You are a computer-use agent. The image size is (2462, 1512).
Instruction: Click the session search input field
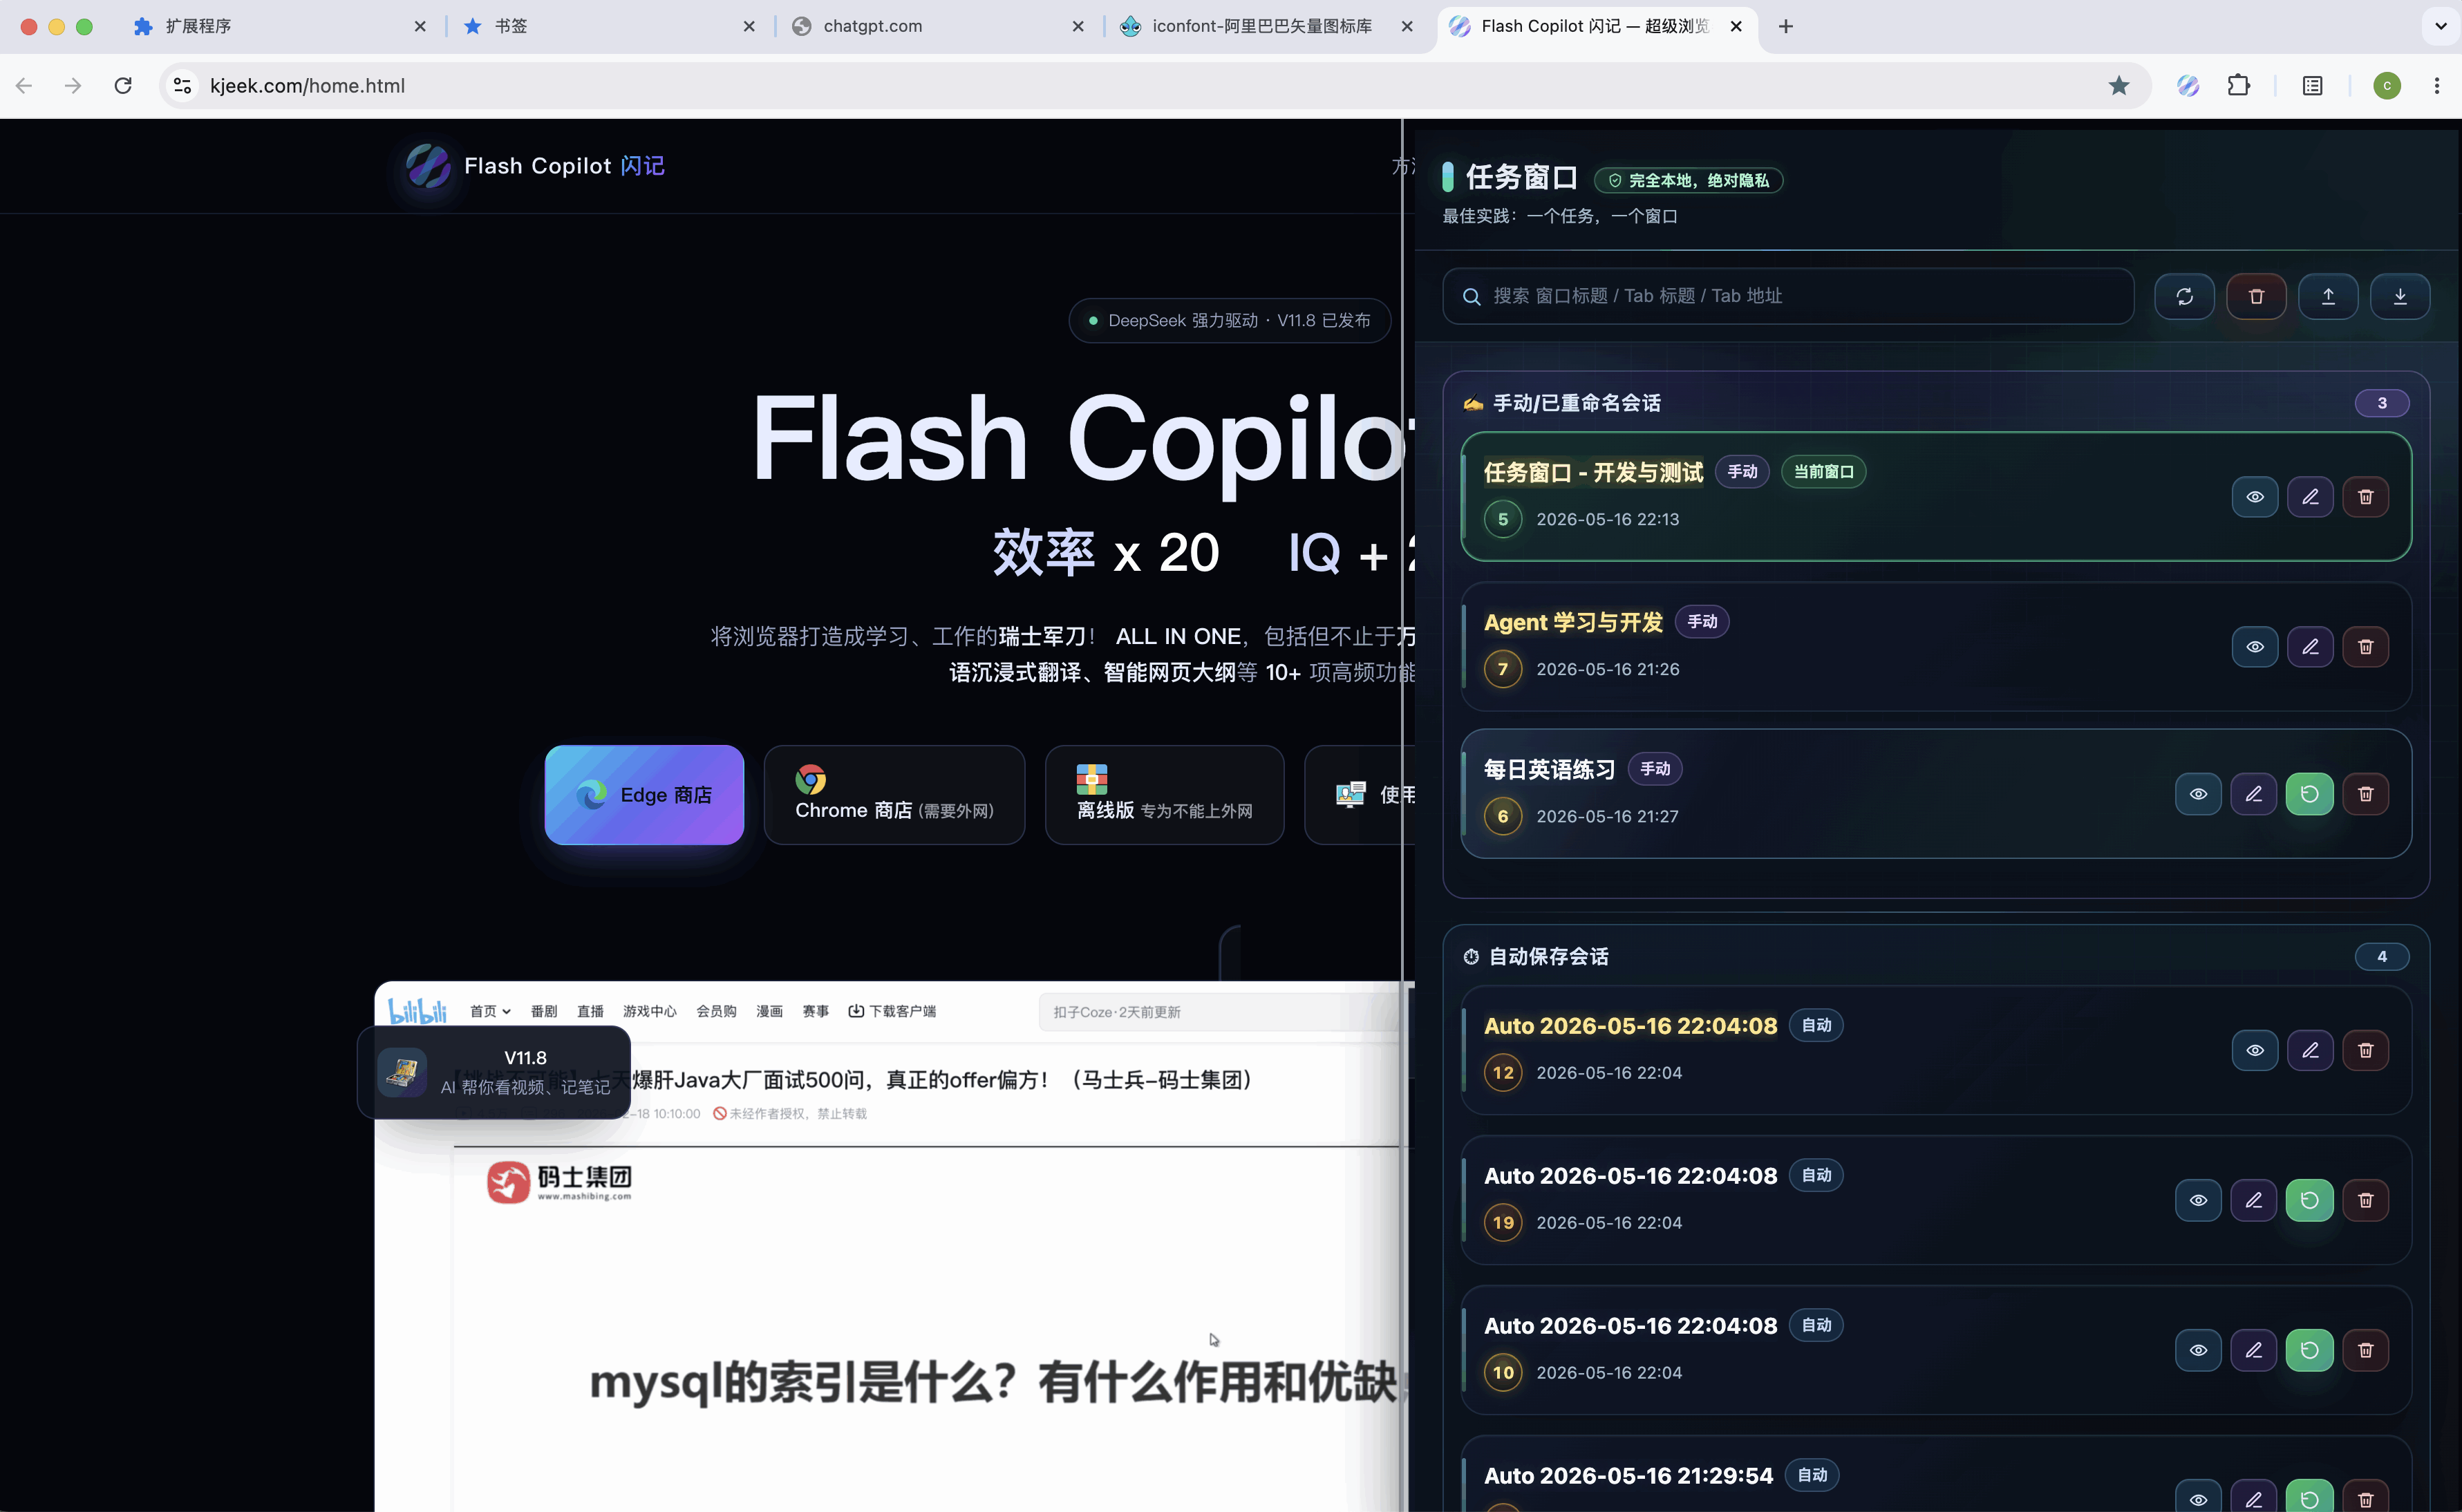point(1788,296)
